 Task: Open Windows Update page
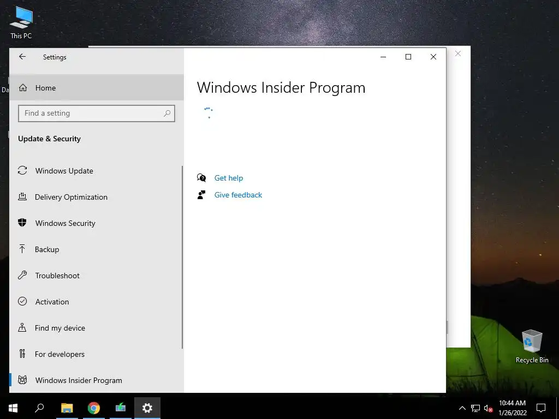pyautogui.click(x=96, y=171)
